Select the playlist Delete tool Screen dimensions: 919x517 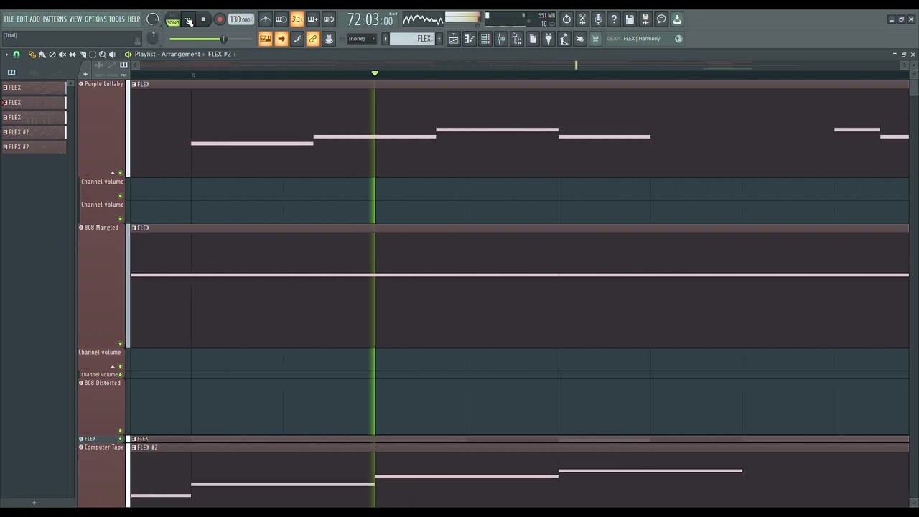52,55
